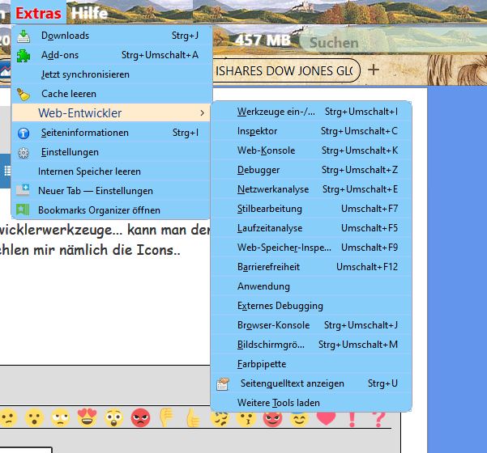Viewport: 487px width, 453px height.
Task: Click the broom Cache leeren icon
Action: point(23,95)
